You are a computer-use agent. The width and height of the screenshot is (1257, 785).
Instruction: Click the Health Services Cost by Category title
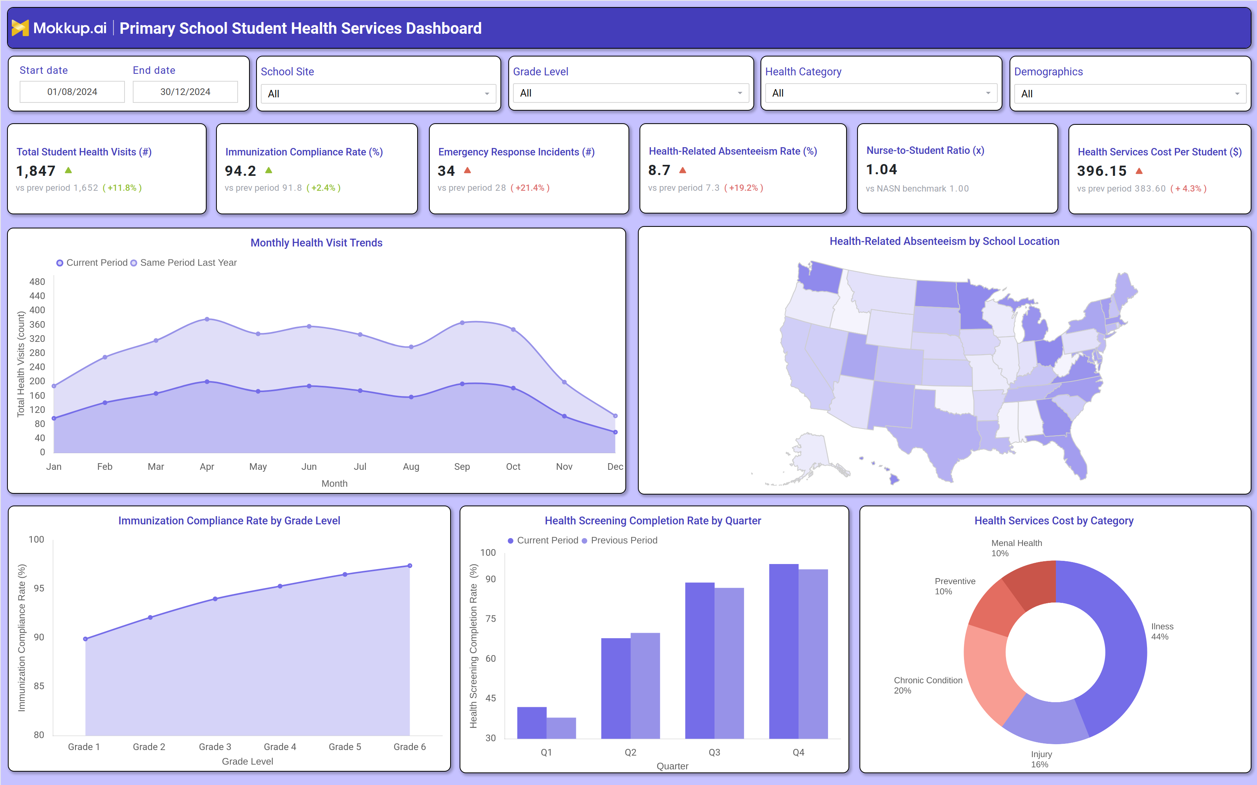pyautogui.click(x=1054, y=521)
